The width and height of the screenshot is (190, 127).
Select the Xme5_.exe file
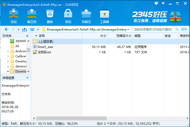pyautogui.click(x=45, y=47)
